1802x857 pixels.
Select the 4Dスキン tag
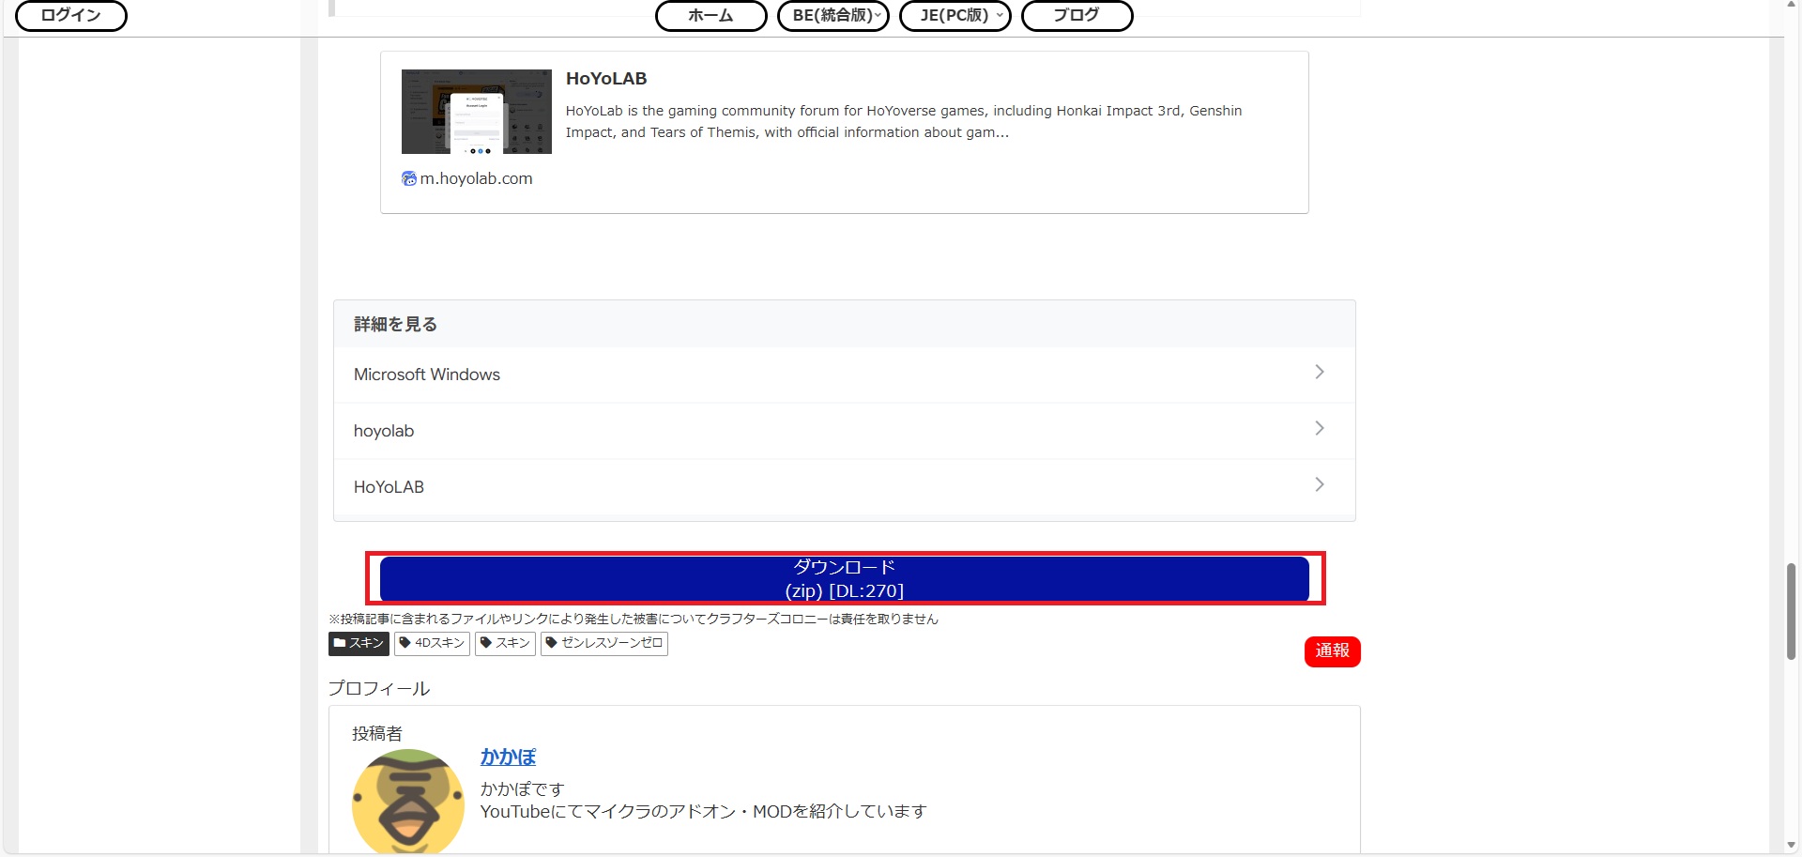pos(432,643)
